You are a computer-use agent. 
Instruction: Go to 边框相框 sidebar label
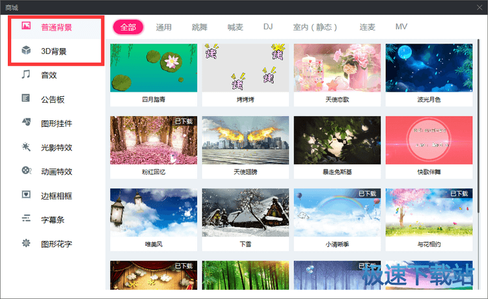click(57, 196)
